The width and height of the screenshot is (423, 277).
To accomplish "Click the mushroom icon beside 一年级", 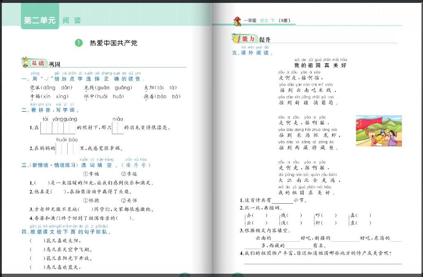I will (237, 21).
